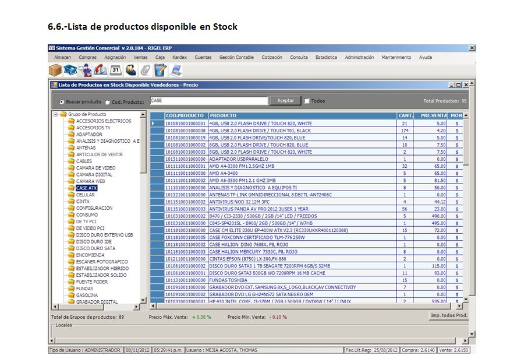The width and height of the screenshot is (517, 362).
Task: Click the Aceptar button
Action: pos(285,101)
